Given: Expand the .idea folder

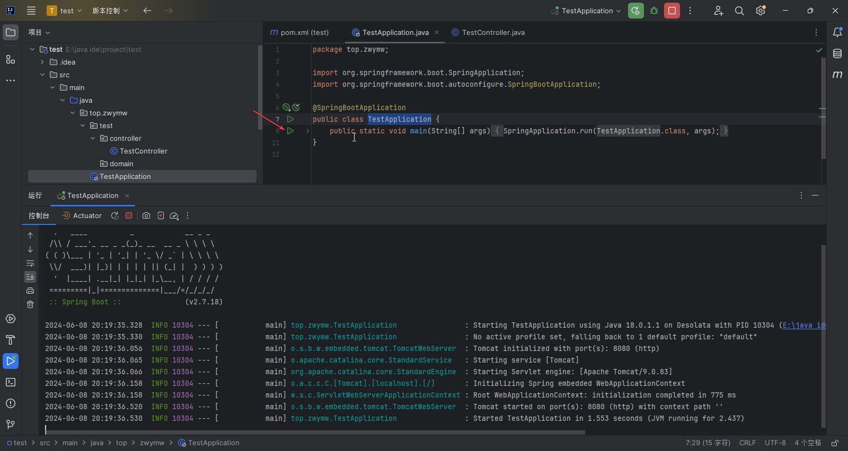Looking at the screenshot, I should coord(42,62).
